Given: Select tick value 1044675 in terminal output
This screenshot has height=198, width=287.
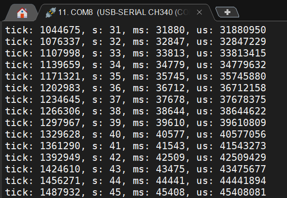Looking at the screenshot, I should point(60,30).
